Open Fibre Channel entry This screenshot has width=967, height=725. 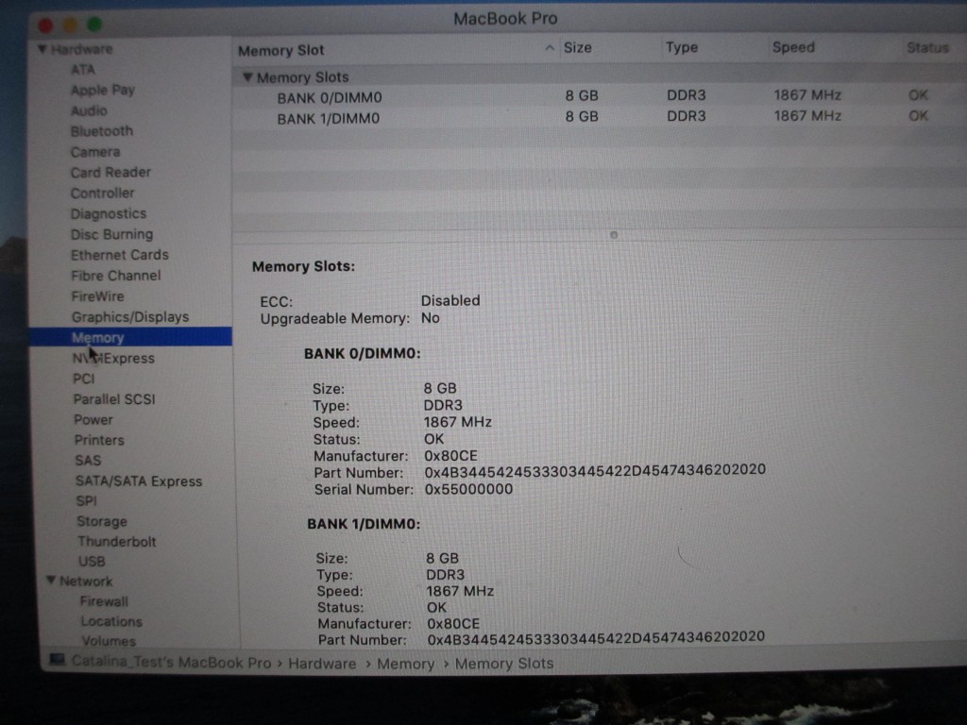(x=116, y=276)
